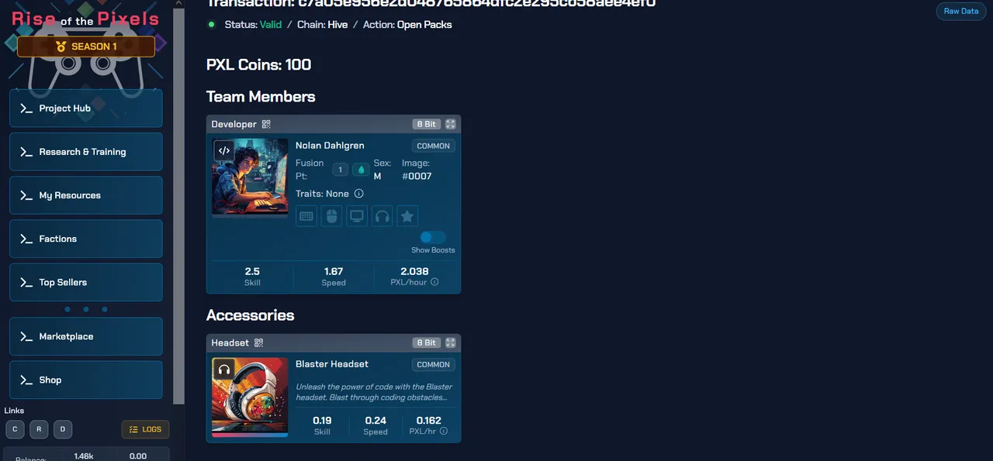Open the LOGS button
Screen dimensions: 993x461
[x=145, y=429]
